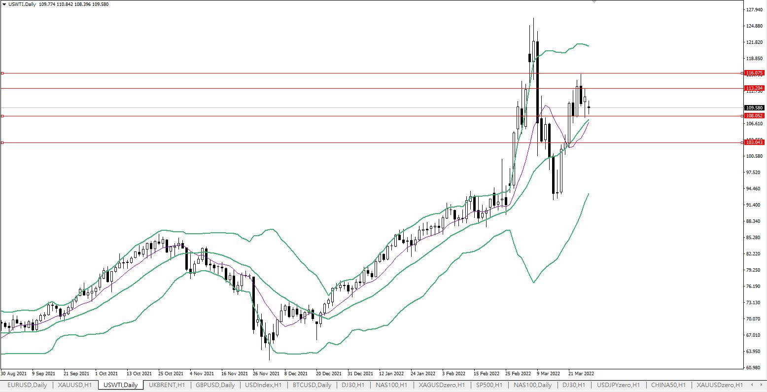Image resolution: width=767 pixels, height=392 pixels.
Task: Click the 100.580 value on price scale
Action: pyautogui.click(x=755, y=156)
